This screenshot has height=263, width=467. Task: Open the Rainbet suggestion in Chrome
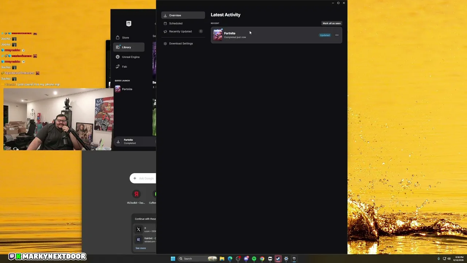pos(145,240)
